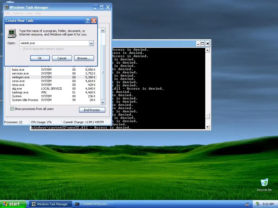
Task: Switch to C:\WINDOWS\syste... taskbar button
Action: (x=94, y=204)
